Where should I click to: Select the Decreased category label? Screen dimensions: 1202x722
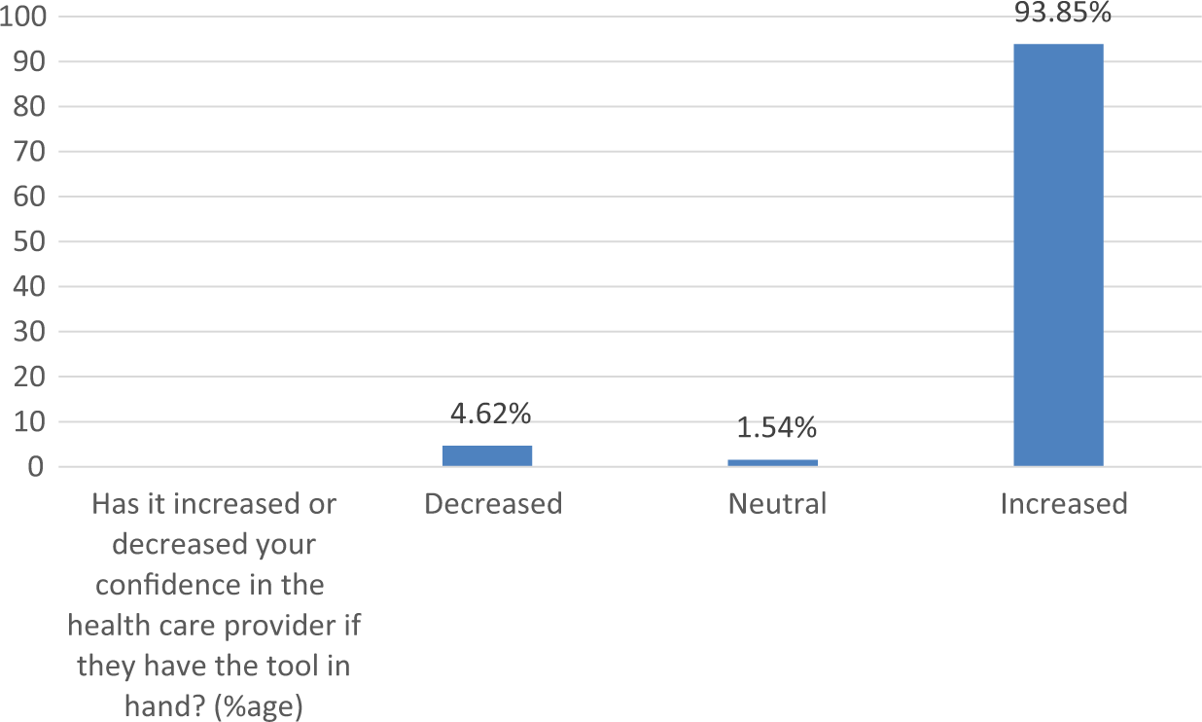tap(493, 504)
